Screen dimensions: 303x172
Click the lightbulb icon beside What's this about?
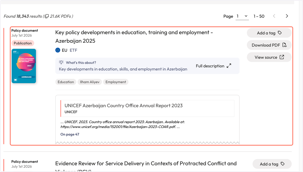point(61,62)
